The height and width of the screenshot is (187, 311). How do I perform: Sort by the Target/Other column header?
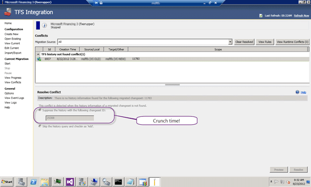(x=116, y=49)
